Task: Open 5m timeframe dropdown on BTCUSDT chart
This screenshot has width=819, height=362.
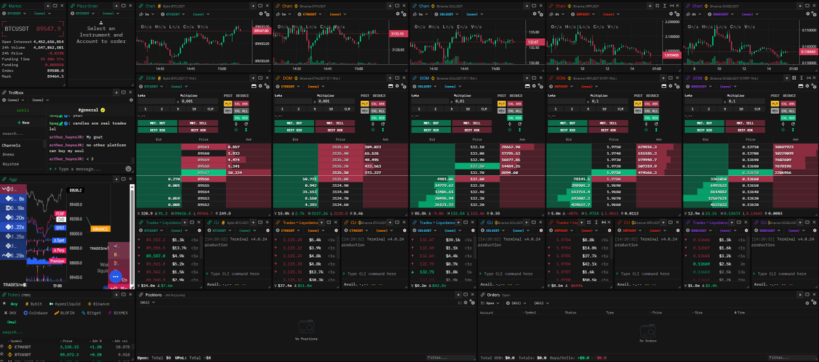Action: [147, 14]
